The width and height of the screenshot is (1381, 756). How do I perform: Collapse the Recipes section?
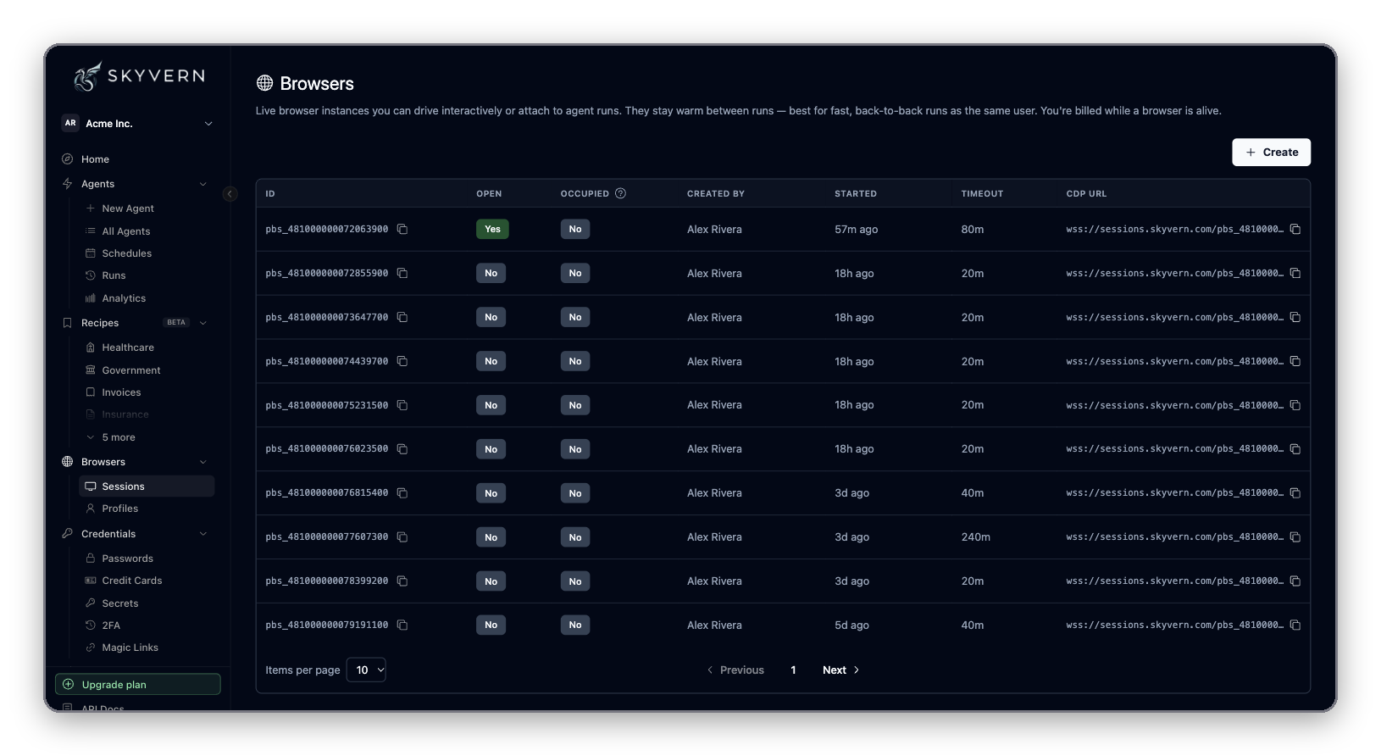point(202,323)
